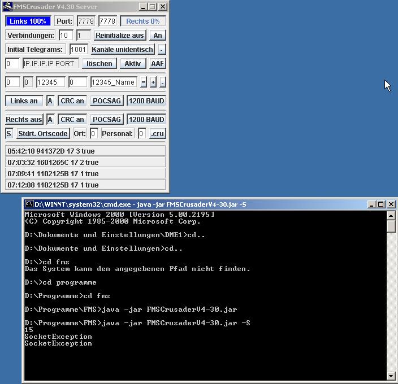This screenshot has height=384, width=398.
Task: Click the FMSCrusader title bar icon
Action: click(x=6, y=7)
